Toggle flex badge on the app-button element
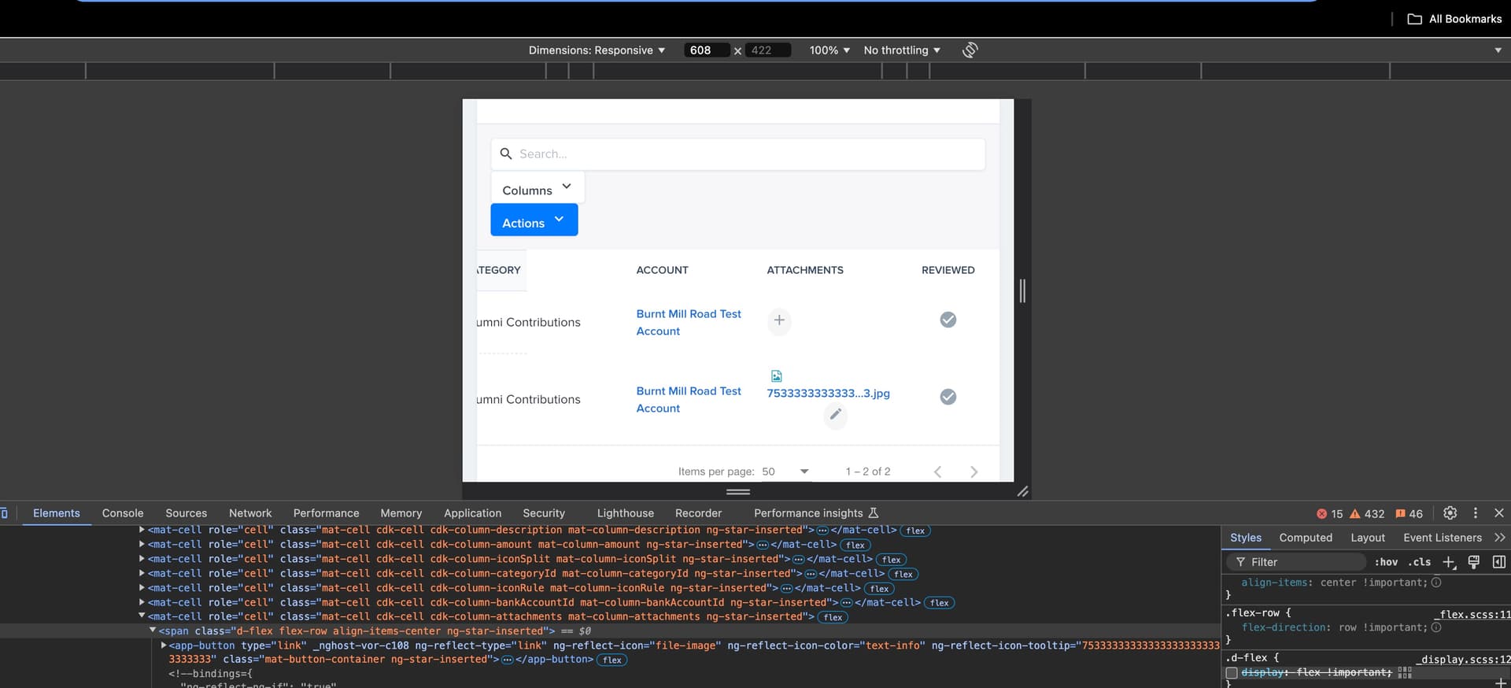 pyautogui.click(x=612, y=660)
